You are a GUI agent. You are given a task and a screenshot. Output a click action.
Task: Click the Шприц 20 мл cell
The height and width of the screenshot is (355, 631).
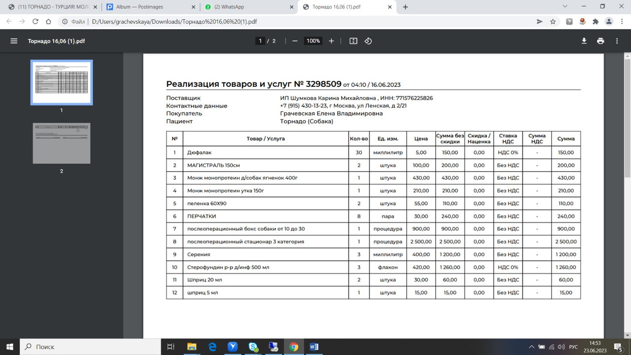(x=265, y=280)
